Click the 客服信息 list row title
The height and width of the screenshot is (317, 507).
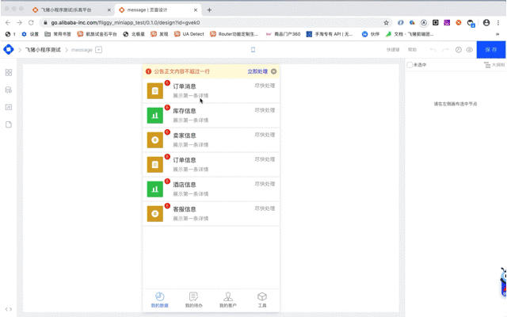click(x=185, y=209)
